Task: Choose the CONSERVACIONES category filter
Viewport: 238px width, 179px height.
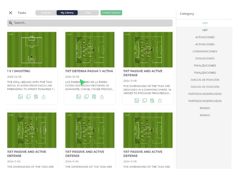Action: point(205,51)
